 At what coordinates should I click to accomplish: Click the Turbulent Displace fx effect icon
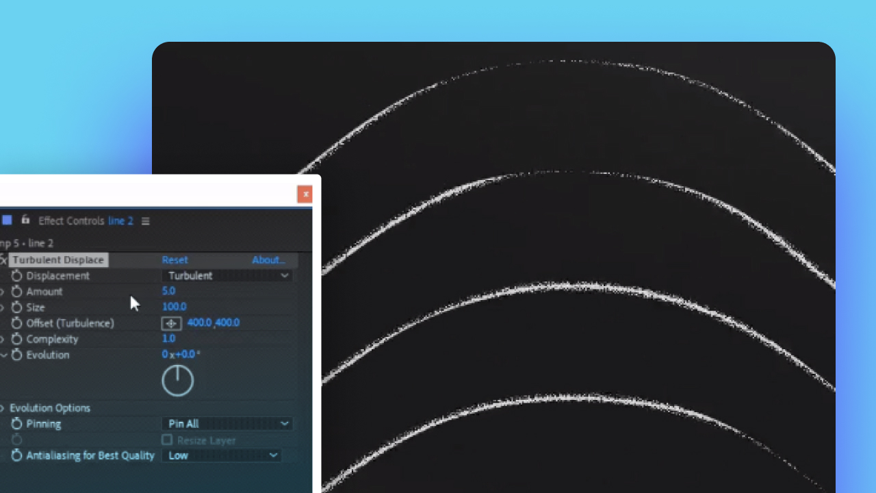pyautogui.click(x=3, y=260)
